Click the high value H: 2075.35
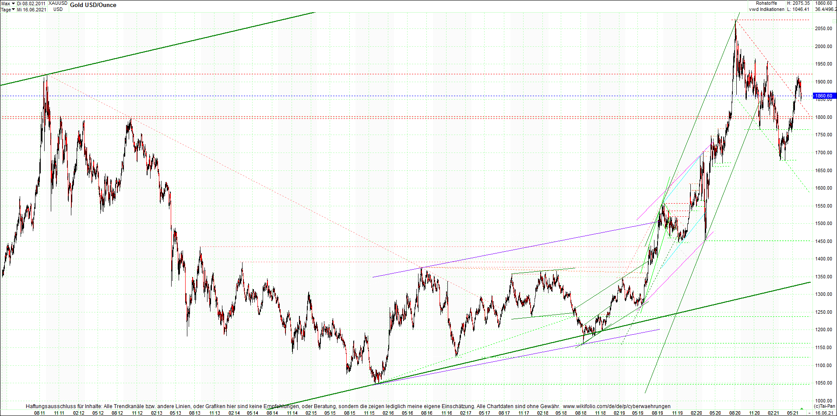837x416 pixels. click(798, 3)
